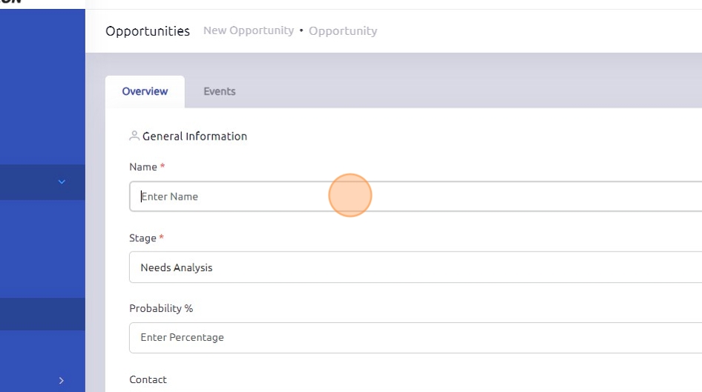
Task: Click the red asterisk next to Stage
Action: 161,238
